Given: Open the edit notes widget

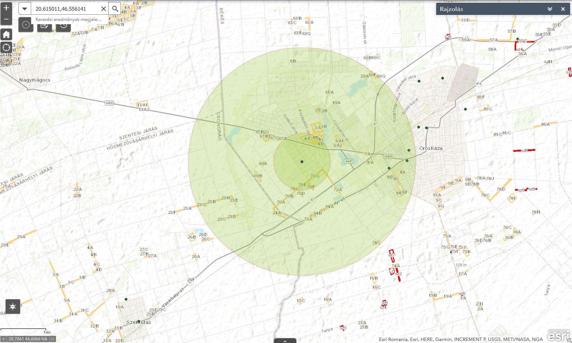Looking at the screenshot, I should click(x=44, y=26).
